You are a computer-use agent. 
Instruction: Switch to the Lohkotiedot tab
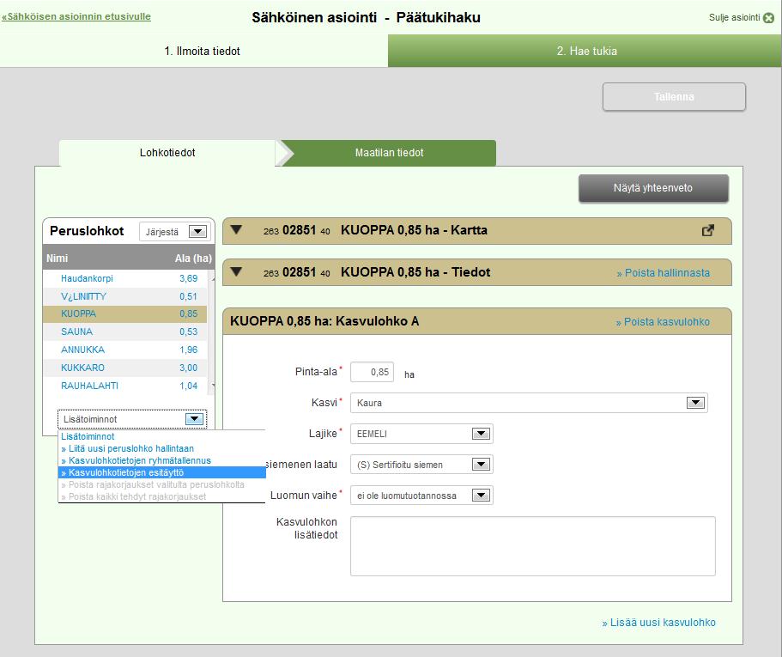(167, 153)
